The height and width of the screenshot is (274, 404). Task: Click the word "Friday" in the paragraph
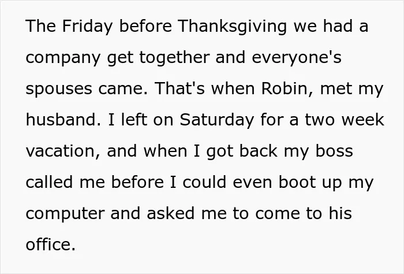tap(87, 27)
